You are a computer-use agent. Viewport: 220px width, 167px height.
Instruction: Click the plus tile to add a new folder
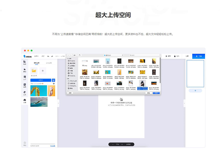(x=43, y=70)
